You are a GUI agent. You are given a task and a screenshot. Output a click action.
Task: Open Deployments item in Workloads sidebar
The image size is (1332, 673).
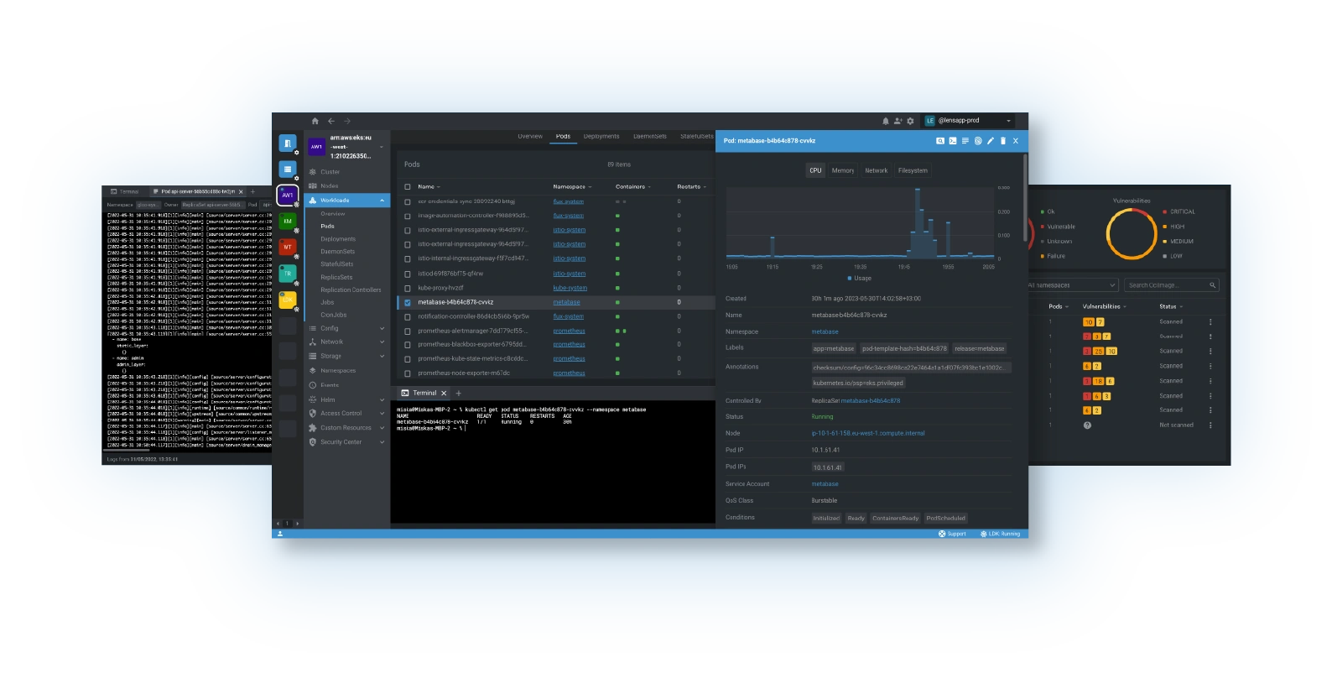[x=338, y=239]
